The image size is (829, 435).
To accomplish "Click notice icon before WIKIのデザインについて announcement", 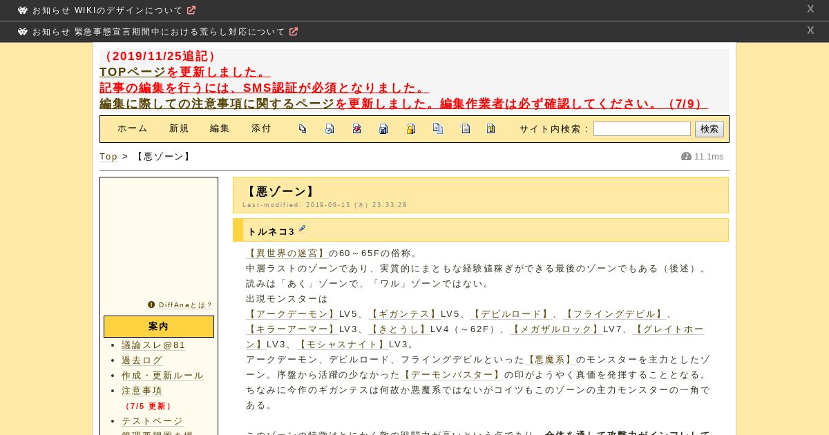I will click(23, 10).
